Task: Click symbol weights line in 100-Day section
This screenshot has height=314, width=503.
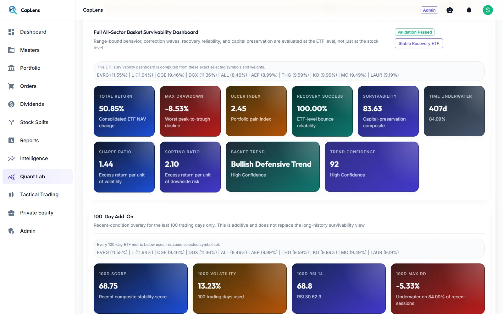Action: [248, 252]
